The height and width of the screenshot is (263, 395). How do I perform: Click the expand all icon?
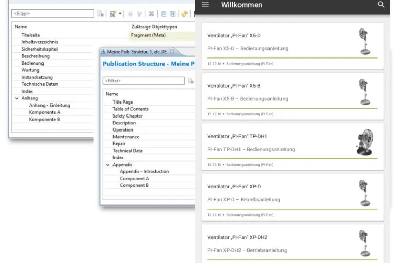(x=173, y=14)
